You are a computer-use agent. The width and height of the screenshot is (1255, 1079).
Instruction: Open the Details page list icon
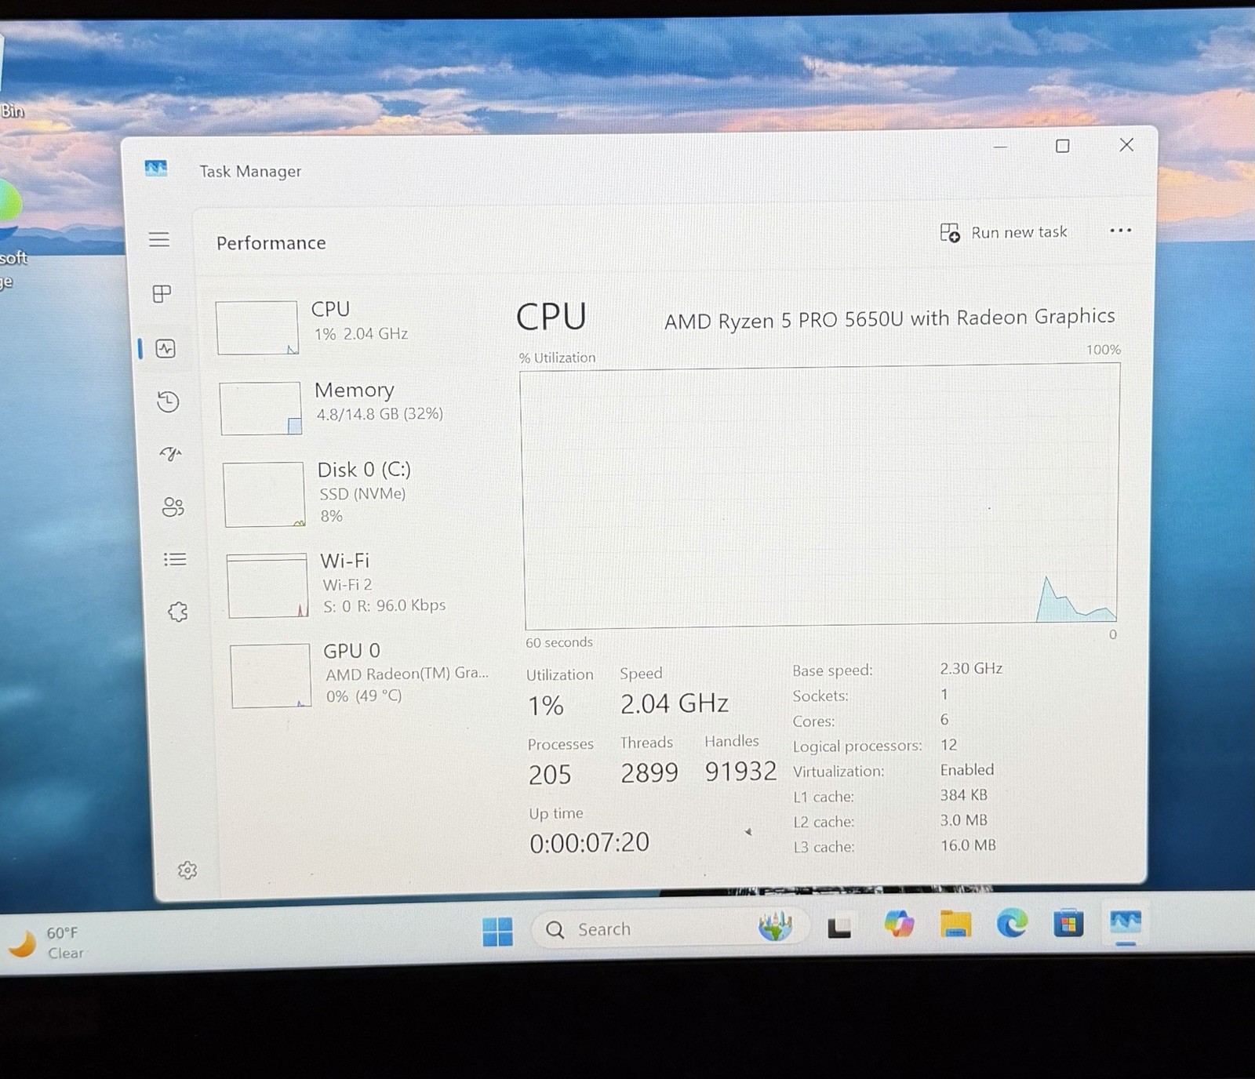tap(175, 559)
